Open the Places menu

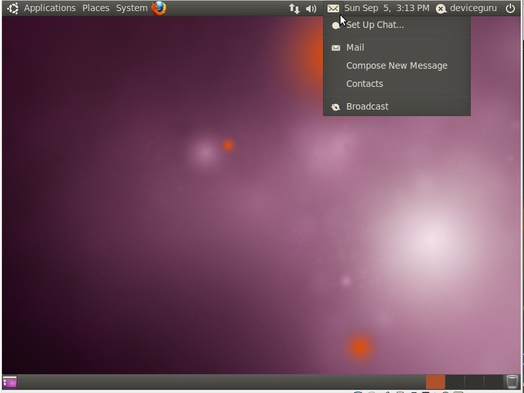point(96,8)
